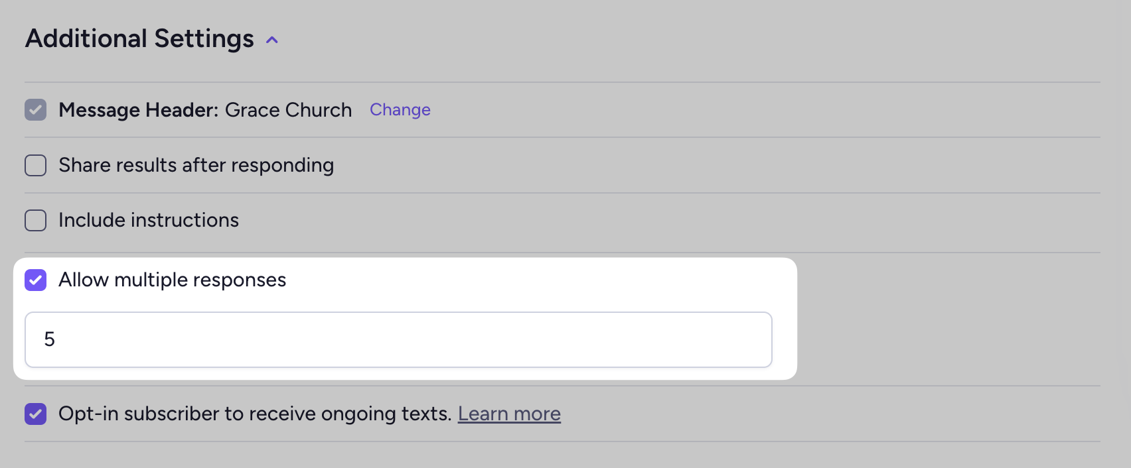Click the "Allow multiple responses" label

pyautogui.click(x=172, y=280)
